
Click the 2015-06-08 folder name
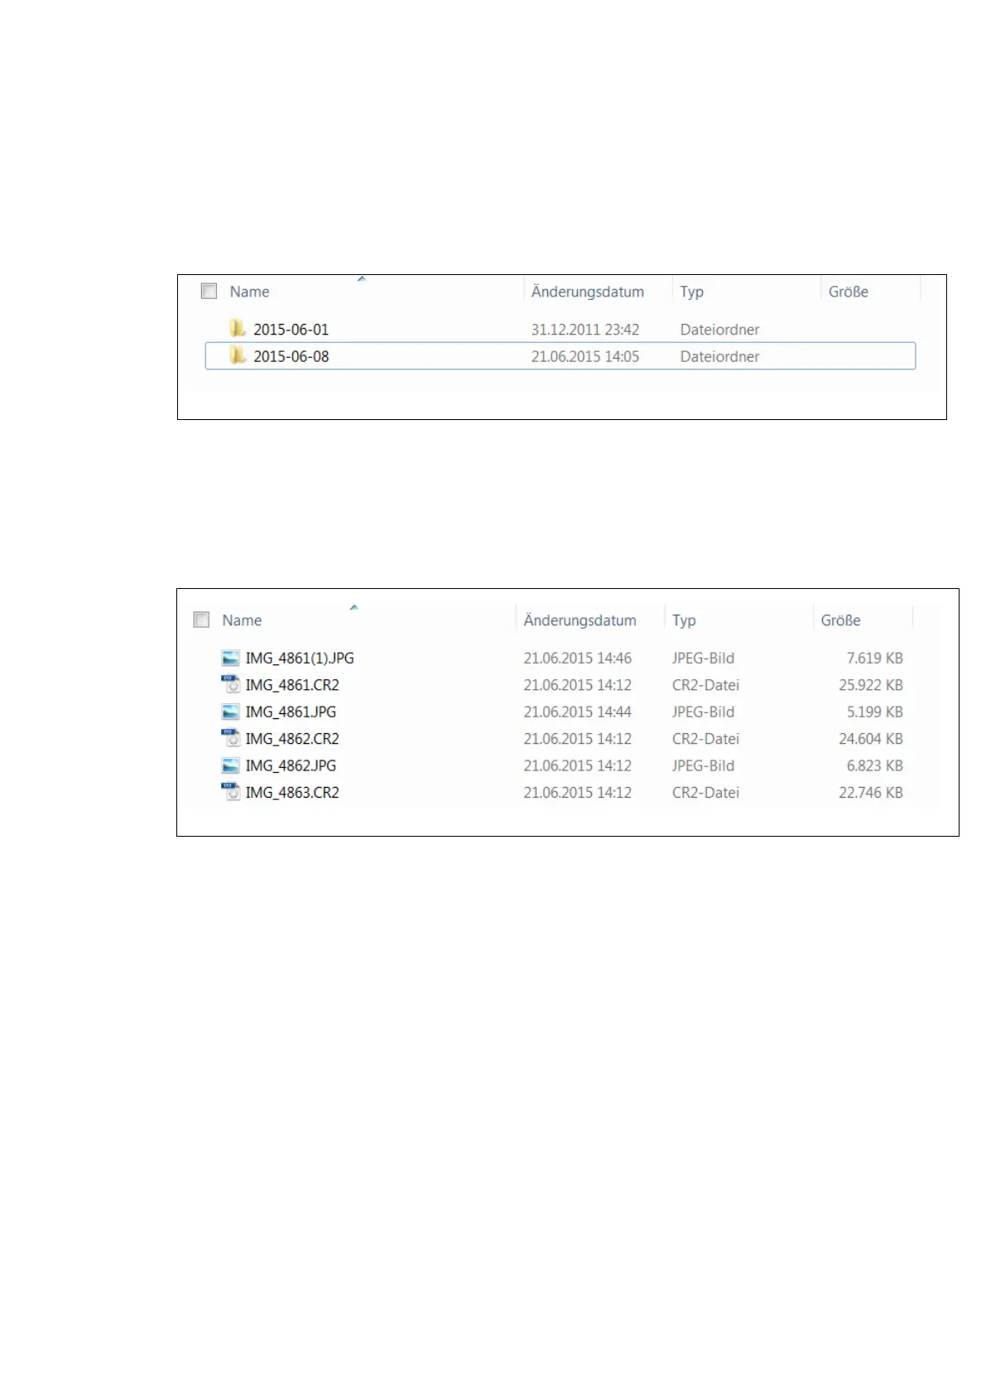(291, 357)
